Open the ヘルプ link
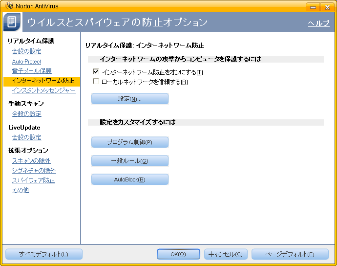Image resolution: width=337 pixels, height=266 pixels. [318, 23]
